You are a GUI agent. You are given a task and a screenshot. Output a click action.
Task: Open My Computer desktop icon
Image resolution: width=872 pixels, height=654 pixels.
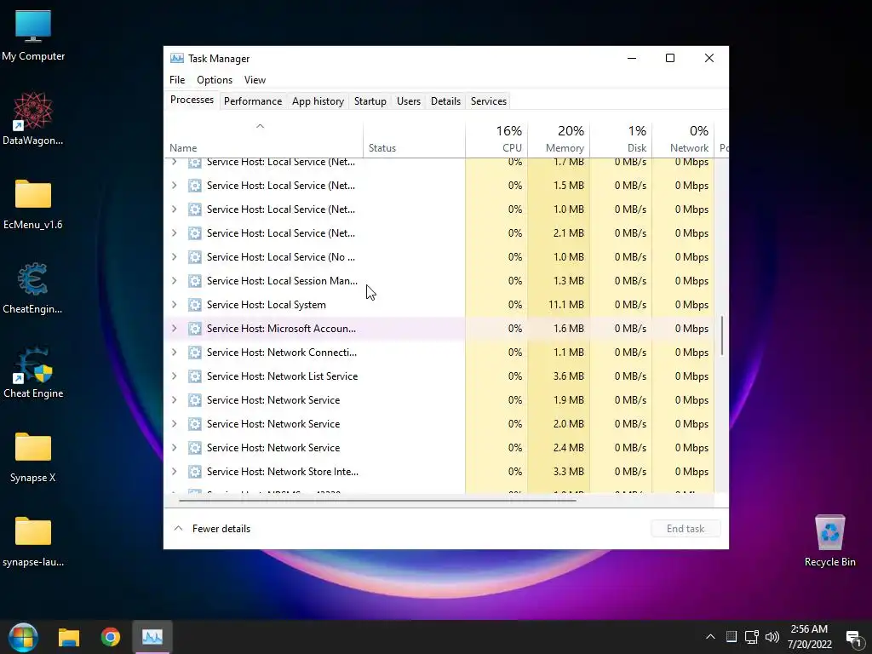click(x=33, y=36)
